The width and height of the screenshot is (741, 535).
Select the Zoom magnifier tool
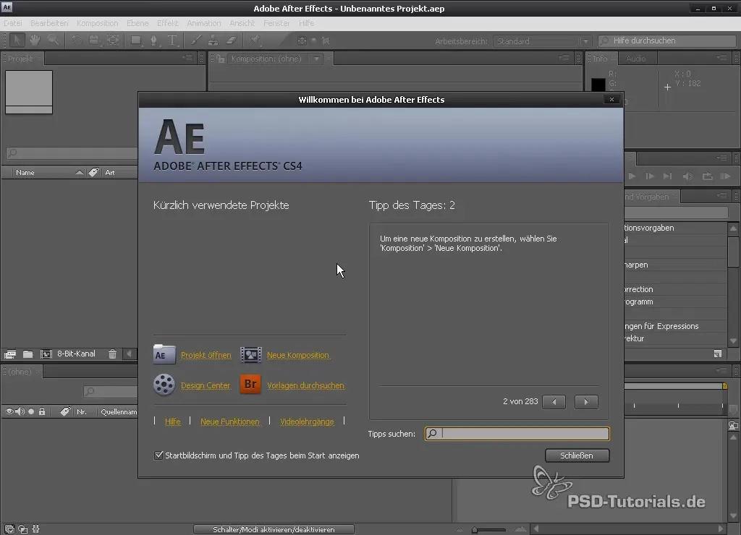[x=53, y=40]
